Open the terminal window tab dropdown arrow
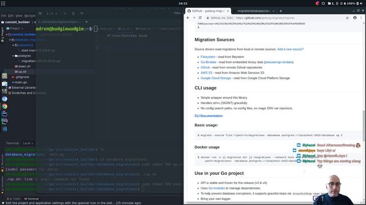The image size is (366, 205). [x=86, y=22]
